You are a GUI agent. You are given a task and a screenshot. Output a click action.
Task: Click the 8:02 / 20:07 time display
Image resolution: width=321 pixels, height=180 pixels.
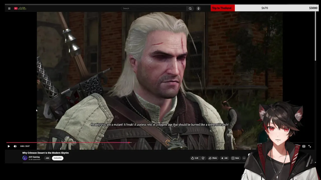click(25, 146)
